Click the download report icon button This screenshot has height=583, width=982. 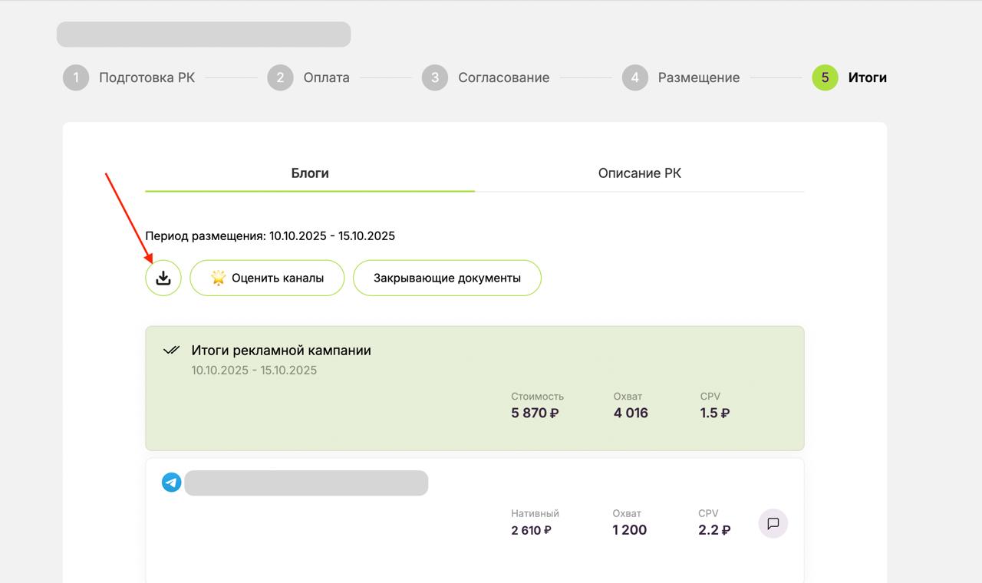coord(163,278)
